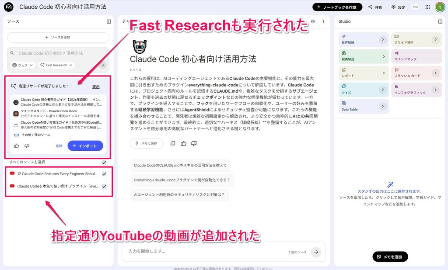This screenshot has width=448, height=270.
Task: Click the notebook robot emoji icon
Action: tap(140, 46)
